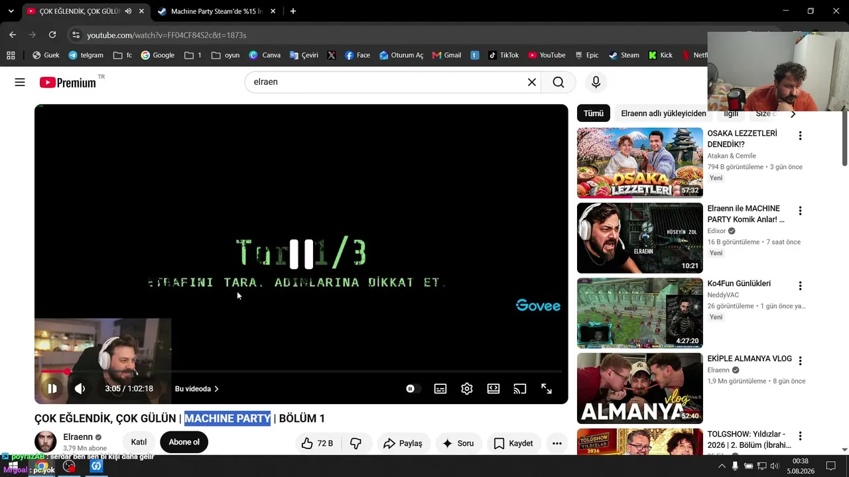Open the tab search dropdown arrow
Viewport: 849px width, 477px height.
pos(11,11)
